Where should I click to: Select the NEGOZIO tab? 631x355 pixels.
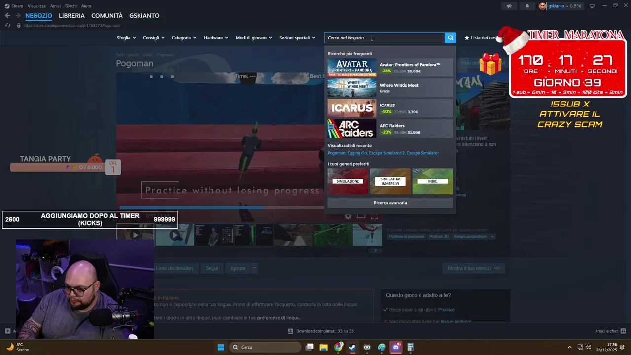coord(38,16)
